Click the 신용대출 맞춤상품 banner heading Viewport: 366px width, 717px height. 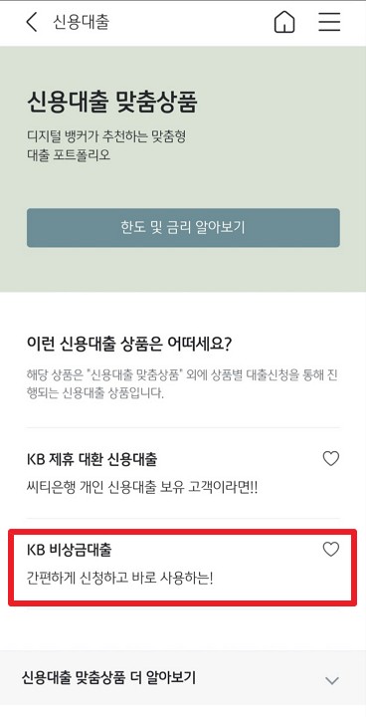112,103
